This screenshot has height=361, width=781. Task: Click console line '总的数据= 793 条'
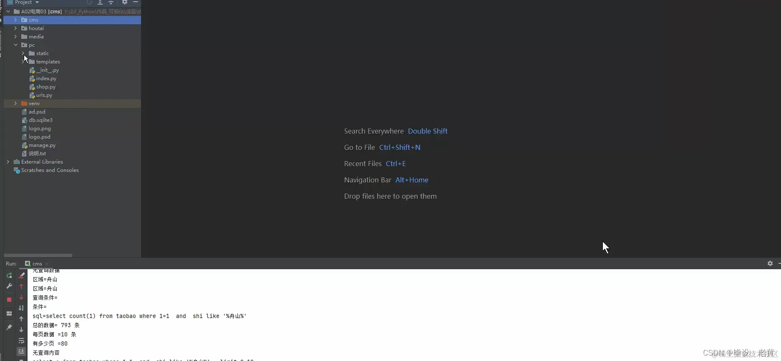[x=56, y=325]
